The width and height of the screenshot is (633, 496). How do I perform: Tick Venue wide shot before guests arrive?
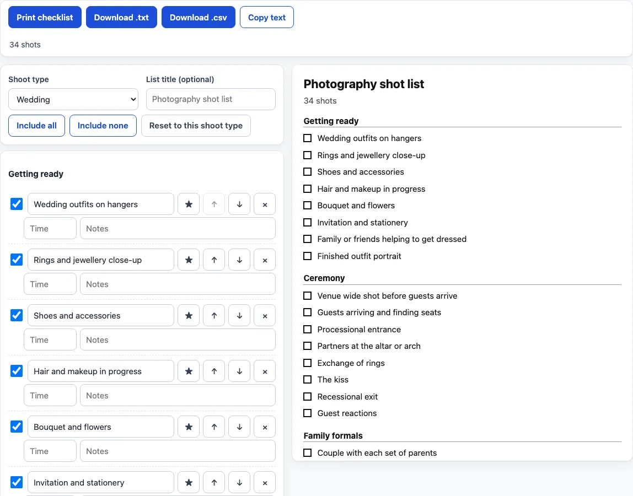pyautogui.click(x=308, y=296)
